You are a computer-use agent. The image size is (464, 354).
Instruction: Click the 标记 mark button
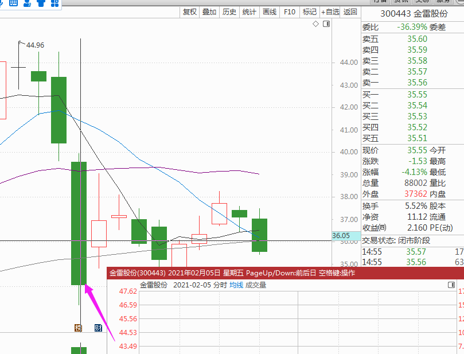click(310, 12)
